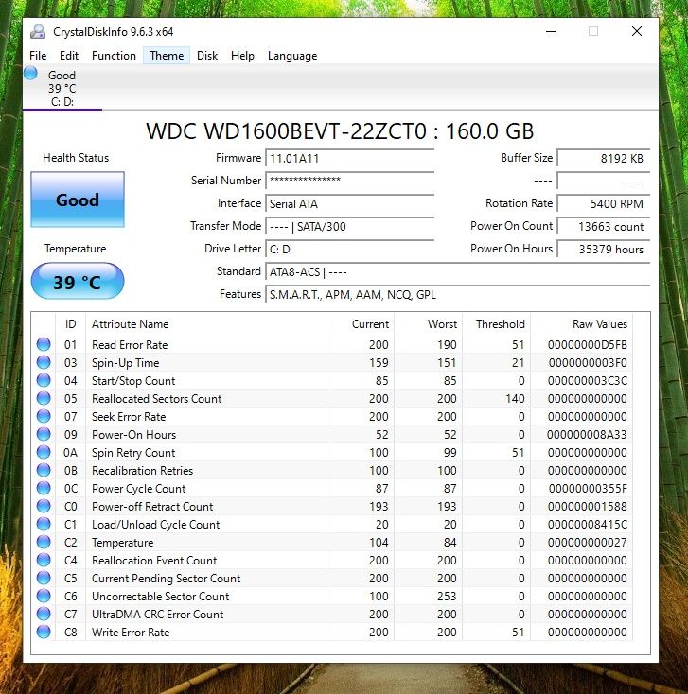Open the Help menu
688x694 pixels.
[242, 56]
